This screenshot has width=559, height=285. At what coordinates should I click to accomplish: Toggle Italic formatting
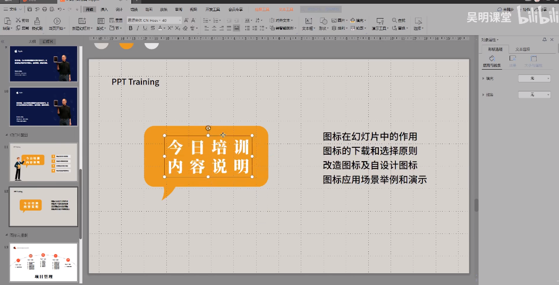point(138,28)
